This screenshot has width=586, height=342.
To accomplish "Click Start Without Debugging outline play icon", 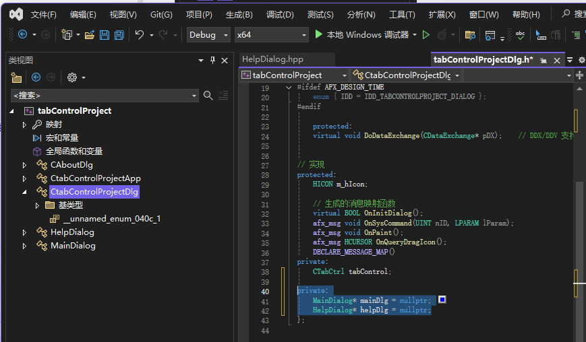I will point(426,35).
